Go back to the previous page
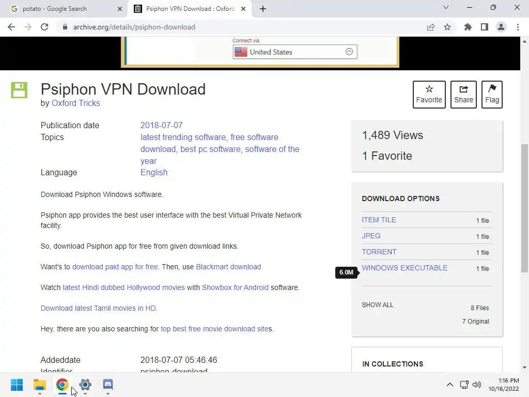Viewport: 529px width, 397px height. [x=11, y=27]
